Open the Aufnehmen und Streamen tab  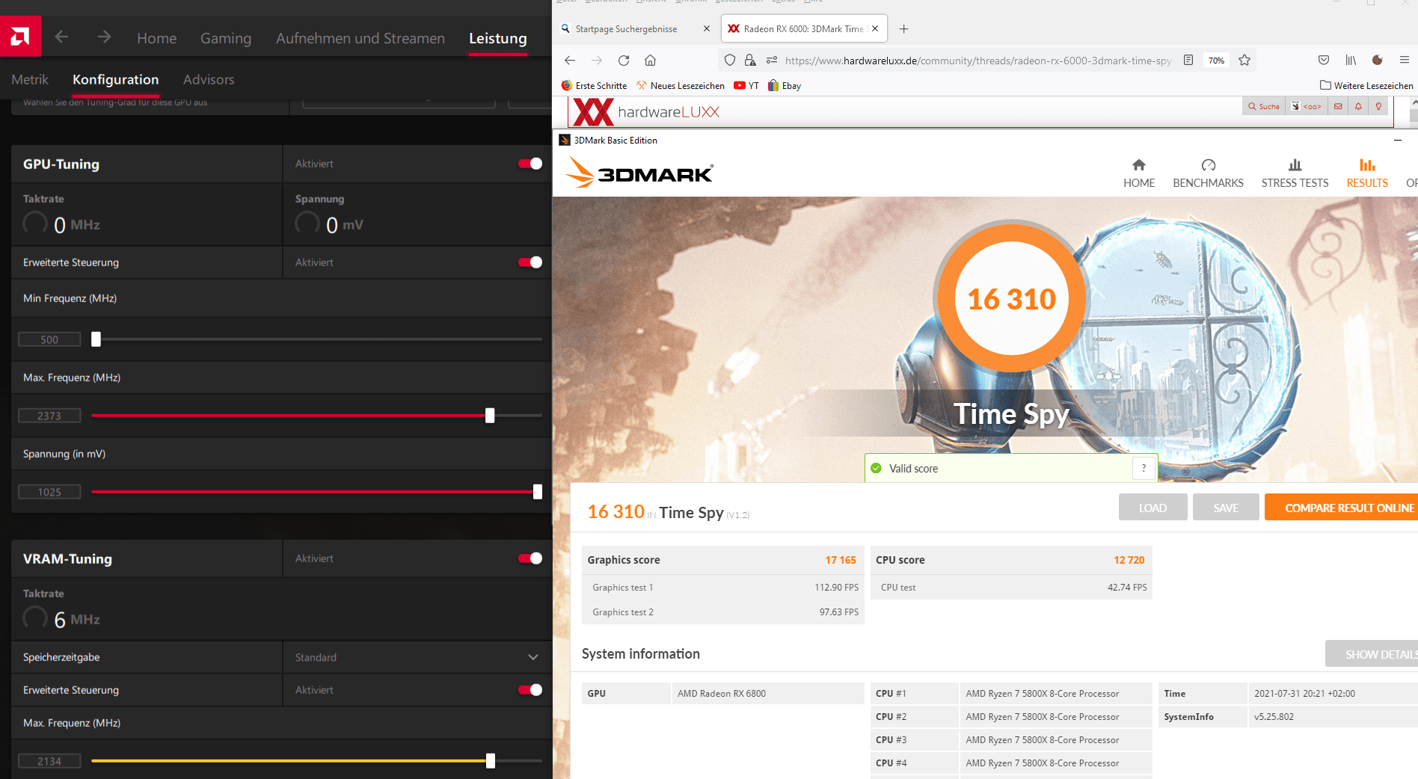coord(360,38)
